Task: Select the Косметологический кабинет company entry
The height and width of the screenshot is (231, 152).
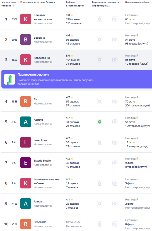Action: pos(47,181)
